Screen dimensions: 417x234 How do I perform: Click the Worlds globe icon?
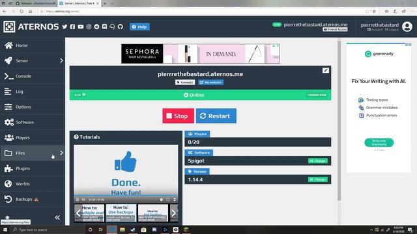tap(8, 183)
